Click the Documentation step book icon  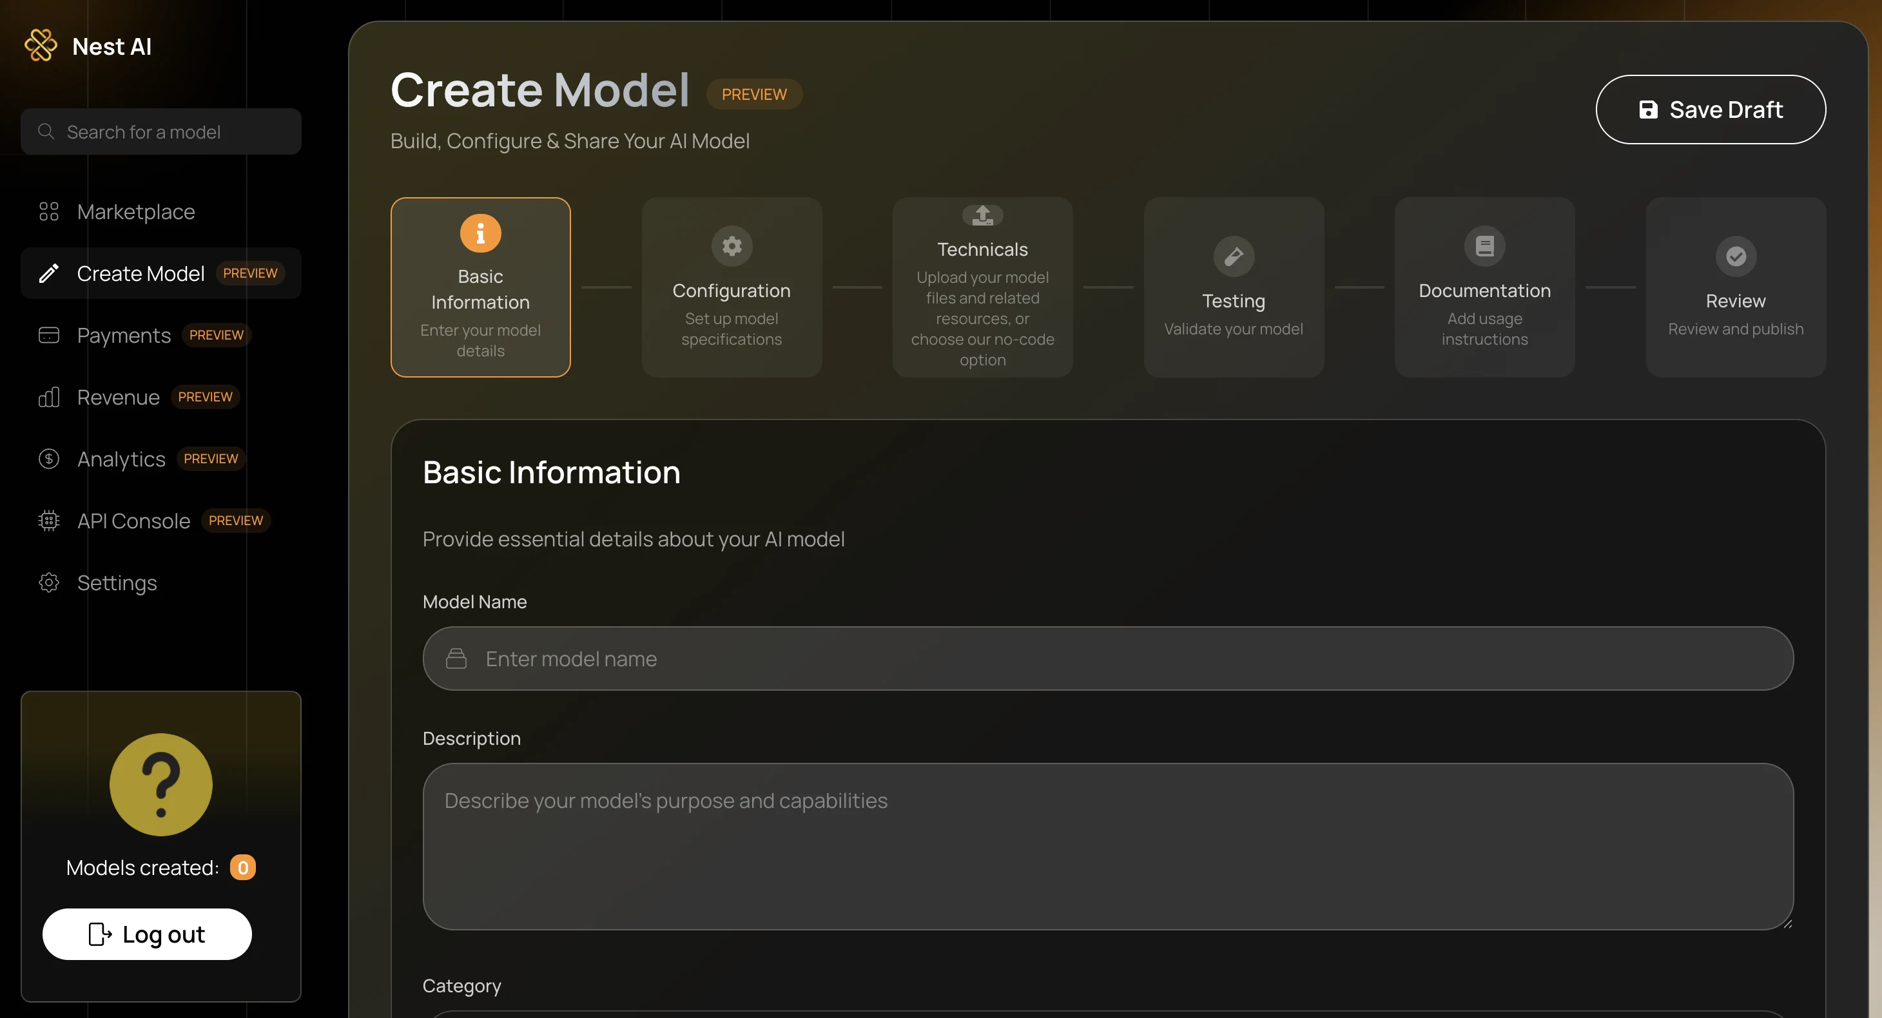coord(1484,246)
